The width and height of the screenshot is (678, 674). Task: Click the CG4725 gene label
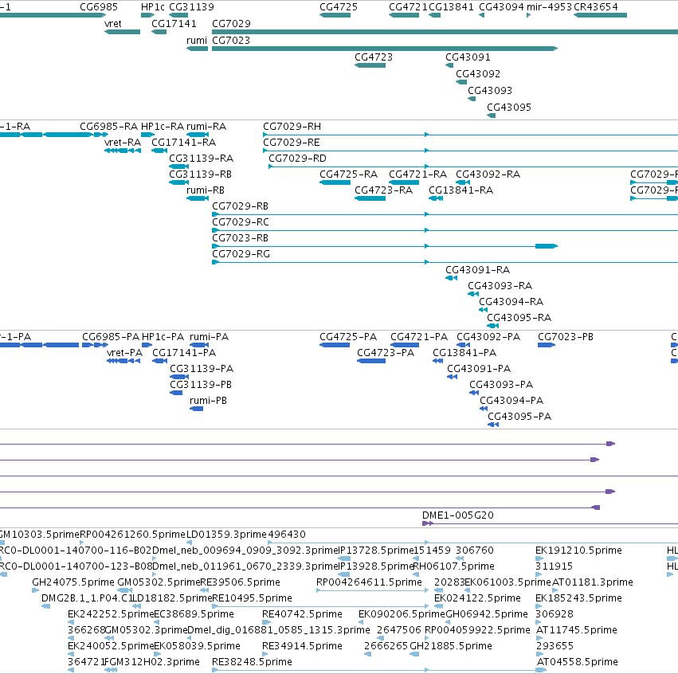pyautogui.click(x=339, y=7)
